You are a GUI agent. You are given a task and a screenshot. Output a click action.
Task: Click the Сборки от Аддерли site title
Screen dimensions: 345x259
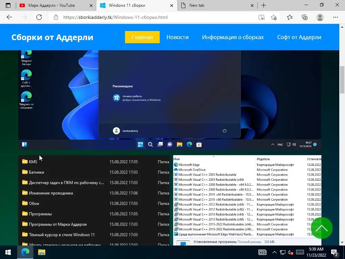[x=52, y=37]
